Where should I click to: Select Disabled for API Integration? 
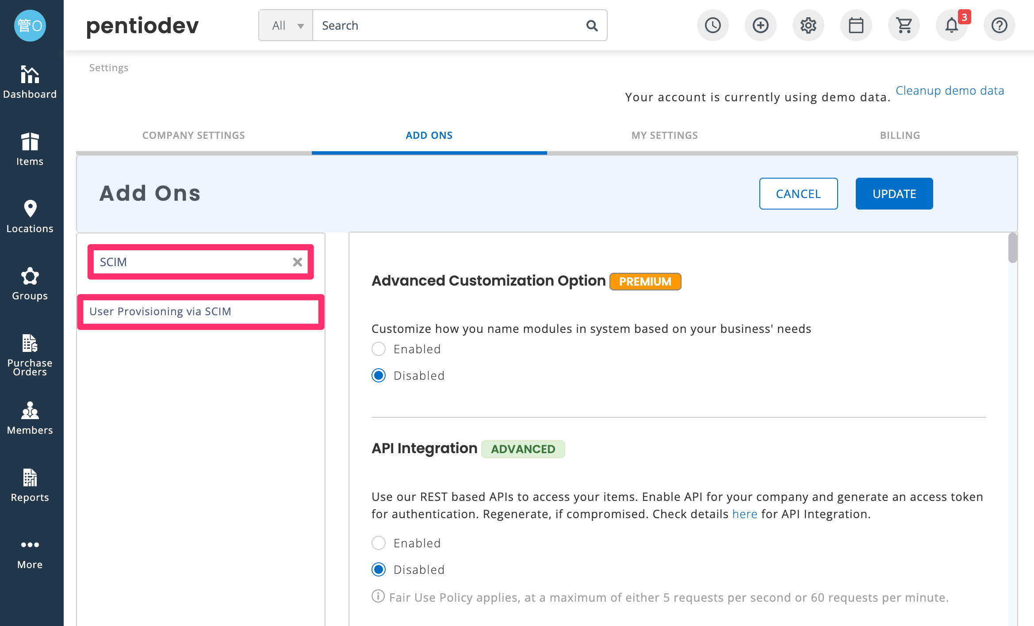379,569
